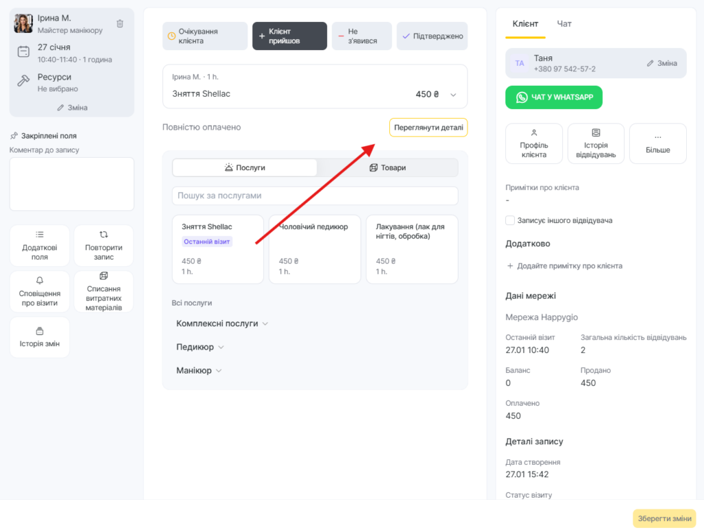Expand Комплексні послуги category
This screenshot has width=704, height=530.
pos(222,323)
